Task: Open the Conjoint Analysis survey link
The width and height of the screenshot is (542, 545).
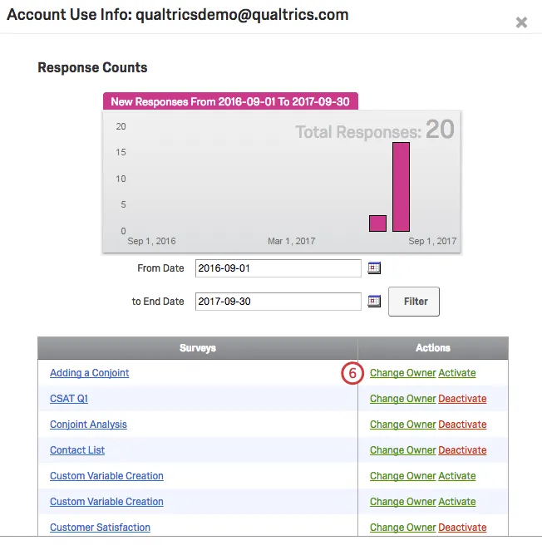Action: click(88, 425)
